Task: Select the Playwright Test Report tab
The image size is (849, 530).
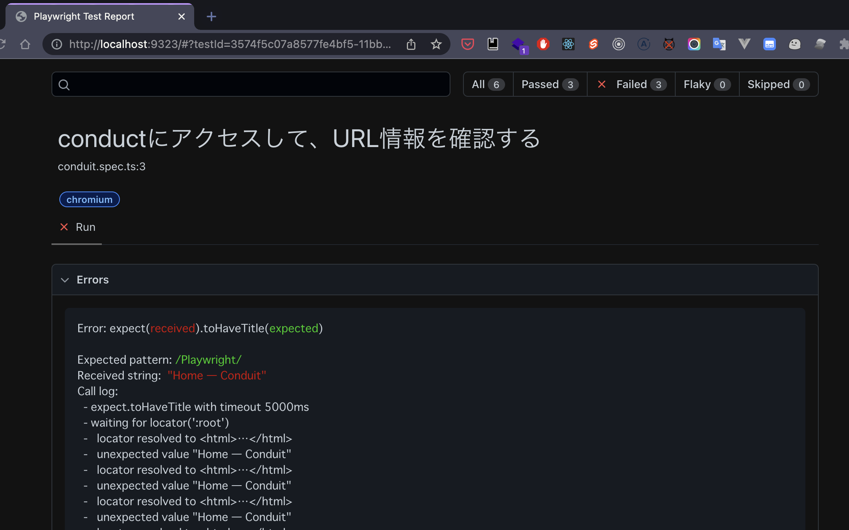Action: click(x=84, y=17)
